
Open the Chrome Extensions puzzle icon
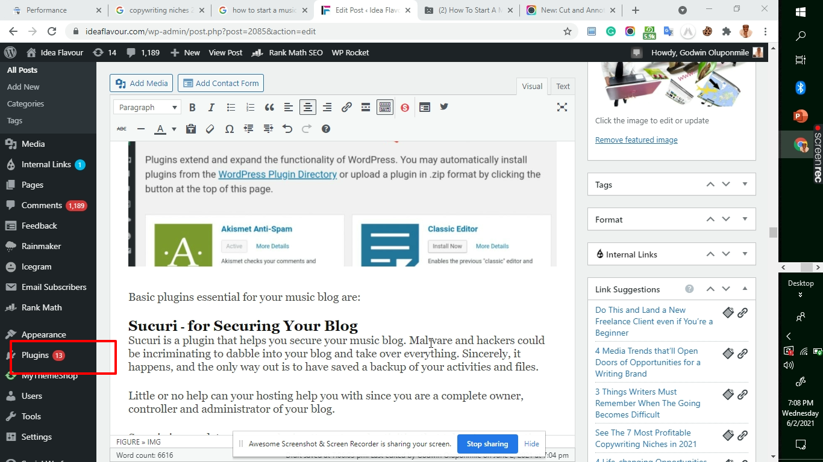(727, 32)
